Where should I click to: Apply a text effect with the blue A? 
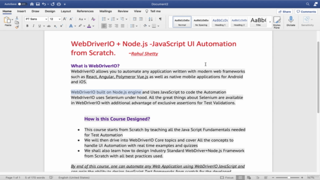pyautogui.click(x=71, y=26)
